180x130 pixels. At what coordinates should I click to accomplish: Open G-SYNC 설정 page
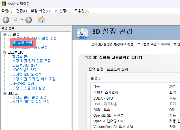coord(23,83)
